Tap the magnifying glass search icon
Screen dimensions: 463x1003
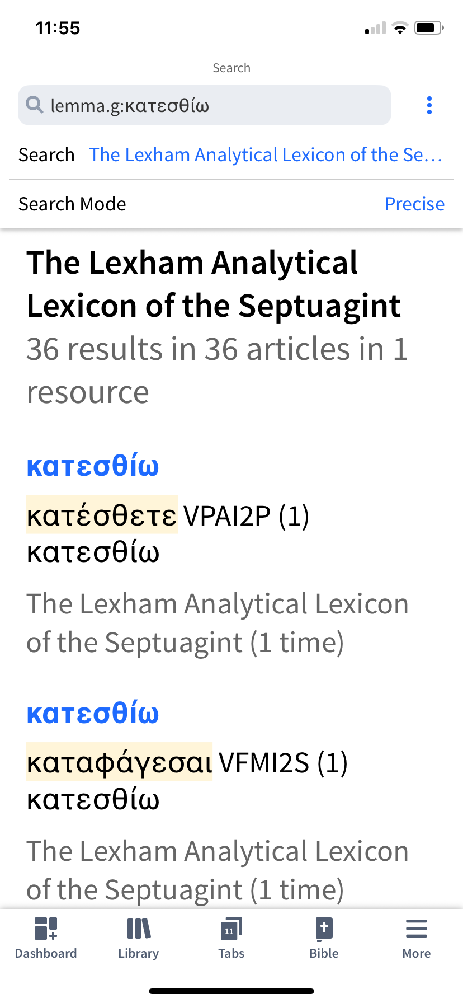coord(35,105)
